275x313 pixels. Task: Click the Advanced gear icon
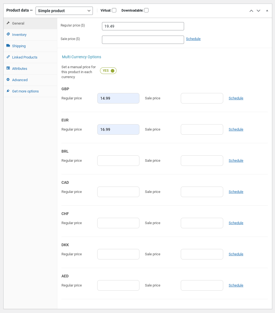[x=8, y=79]
